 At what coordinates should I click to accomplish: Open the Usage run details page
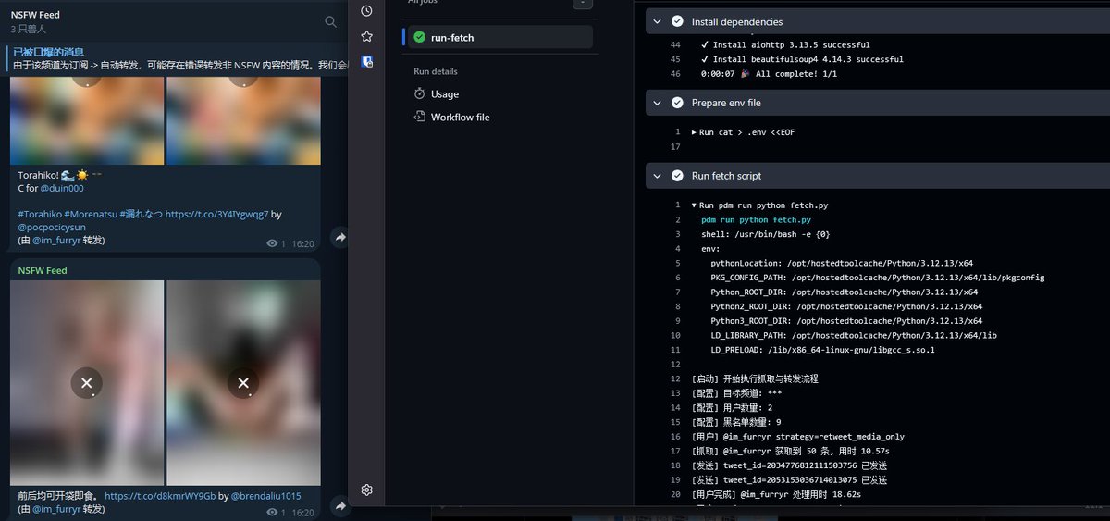(445, 93)
